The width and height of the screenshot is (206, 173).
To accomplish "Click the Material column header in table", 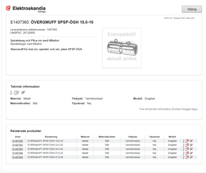I will click(x=85, y=137).
